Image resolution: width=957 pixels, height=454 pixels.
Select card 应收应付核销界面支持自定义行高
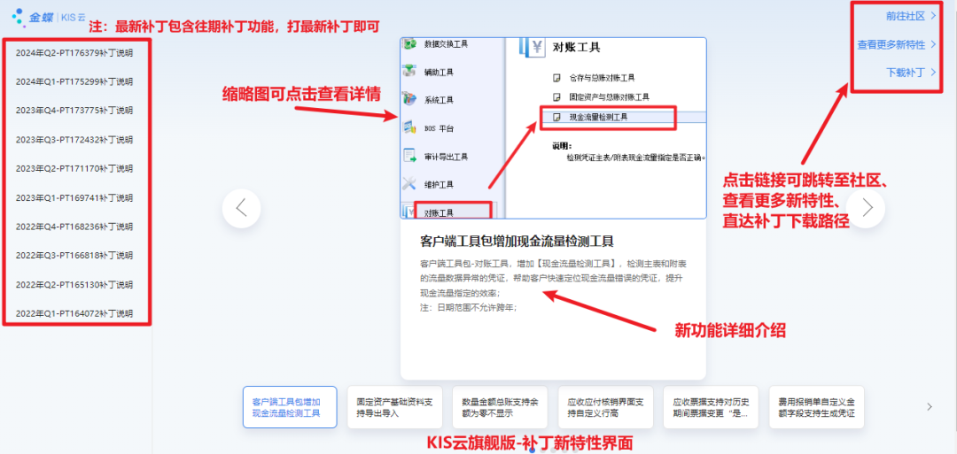[606, 407]
